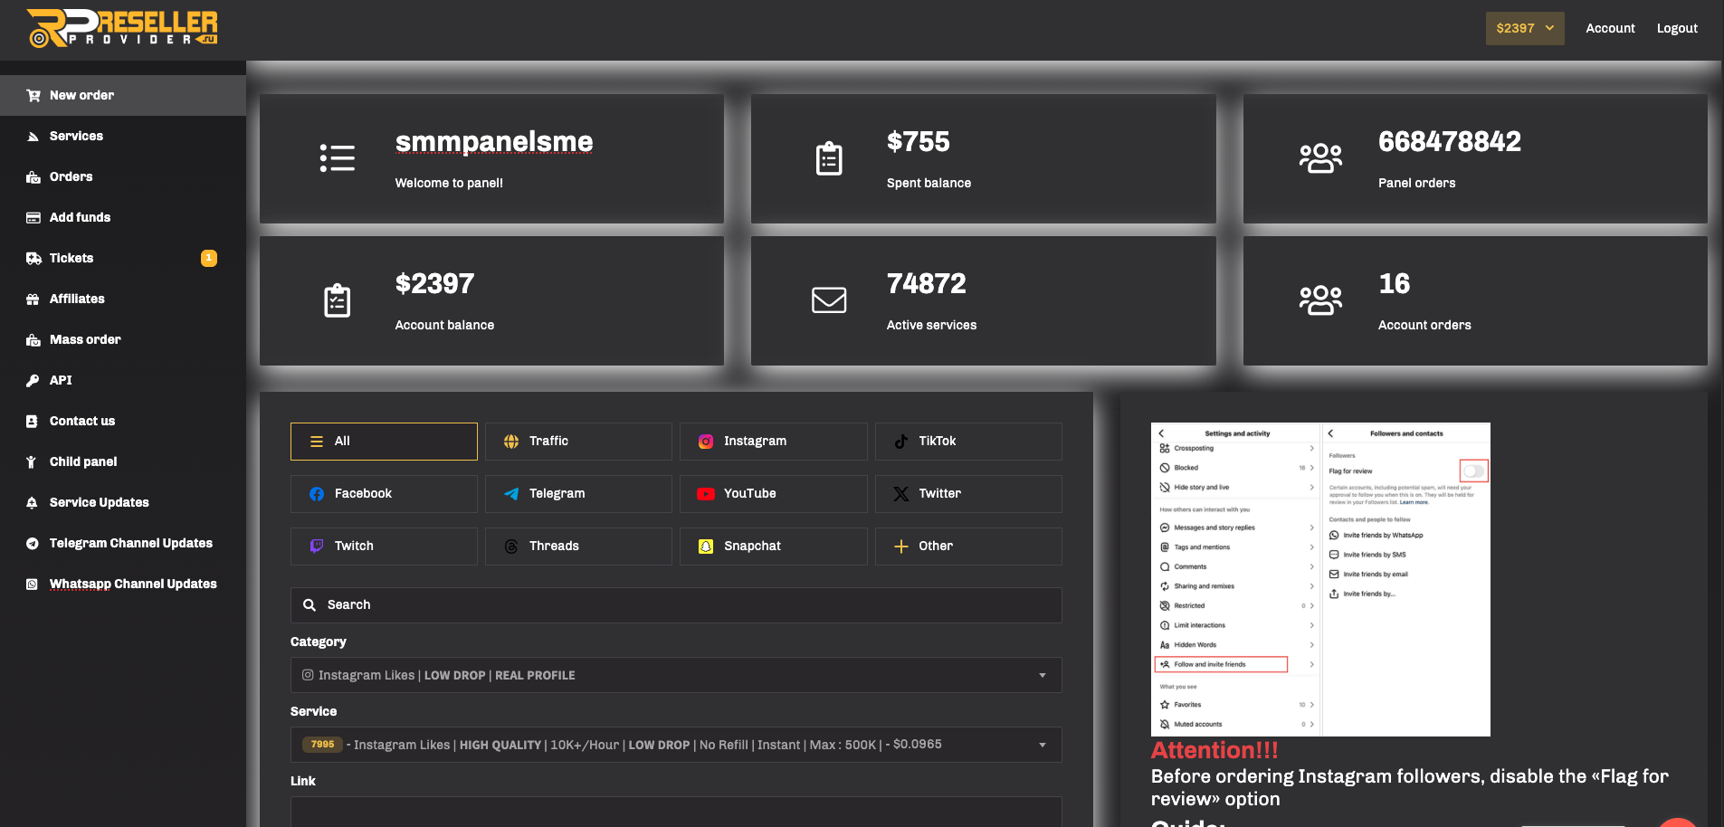The height and width of the screenshot is (827, 1724).
Task: Click the Snapchat filter icon
Action: (x=706, y=547)
